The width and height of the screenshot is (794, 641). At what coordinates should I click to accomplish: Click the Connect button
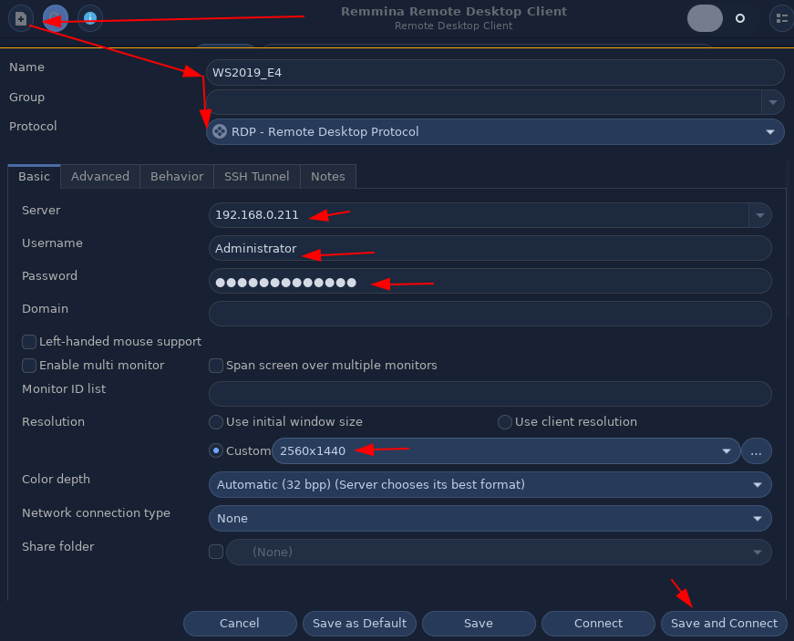[598, 624]
